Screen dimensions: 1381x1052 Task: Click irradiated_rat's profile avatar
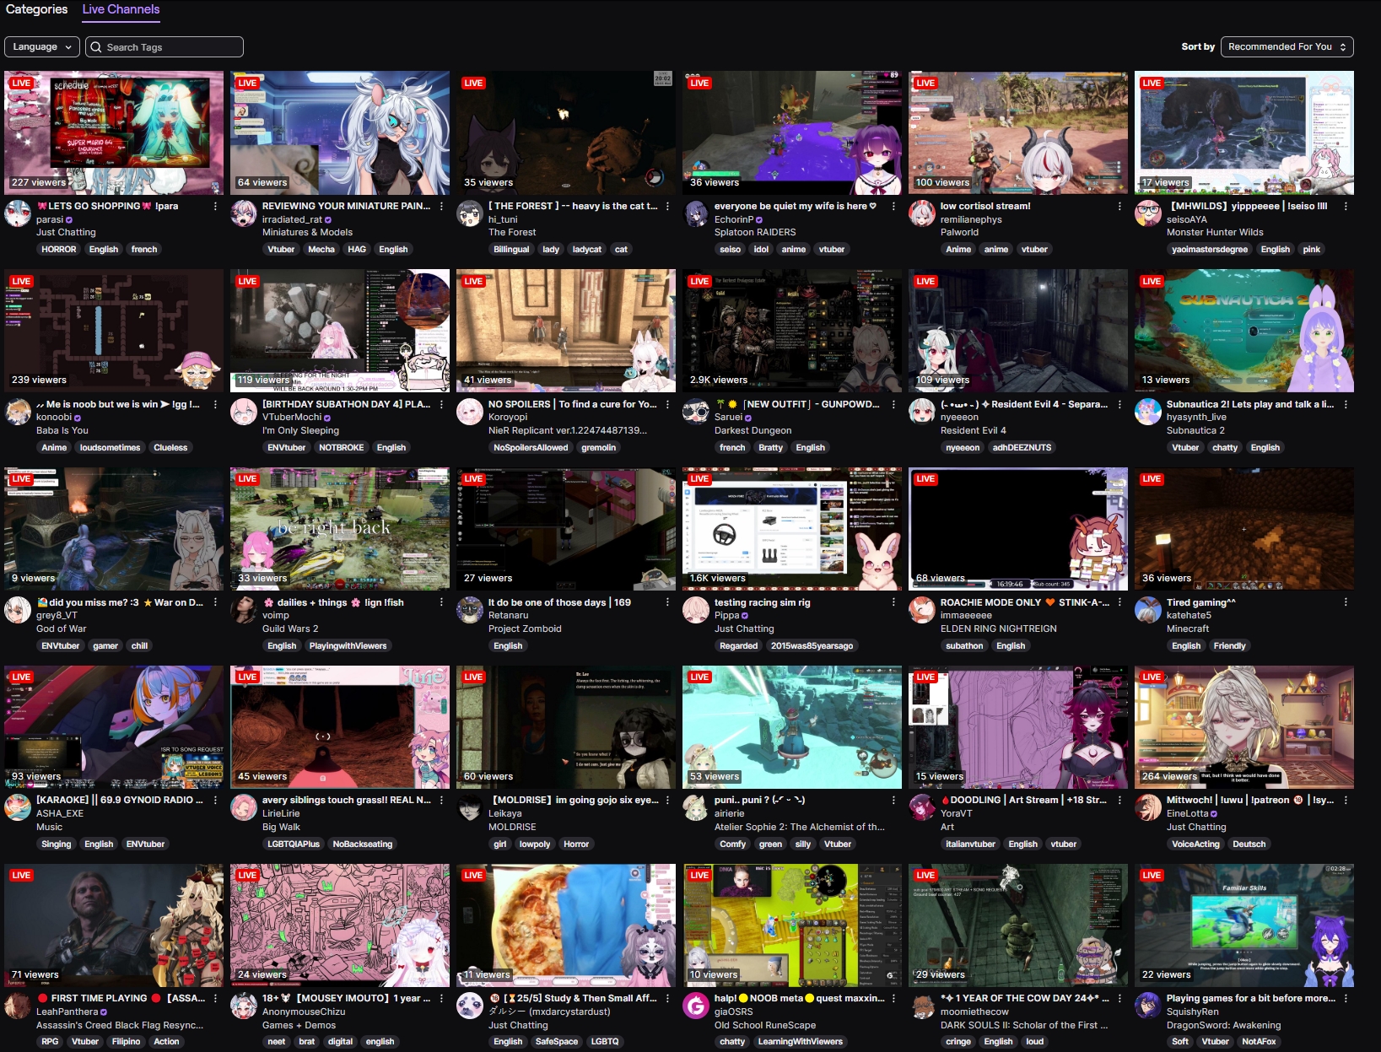tap(244, 213)
